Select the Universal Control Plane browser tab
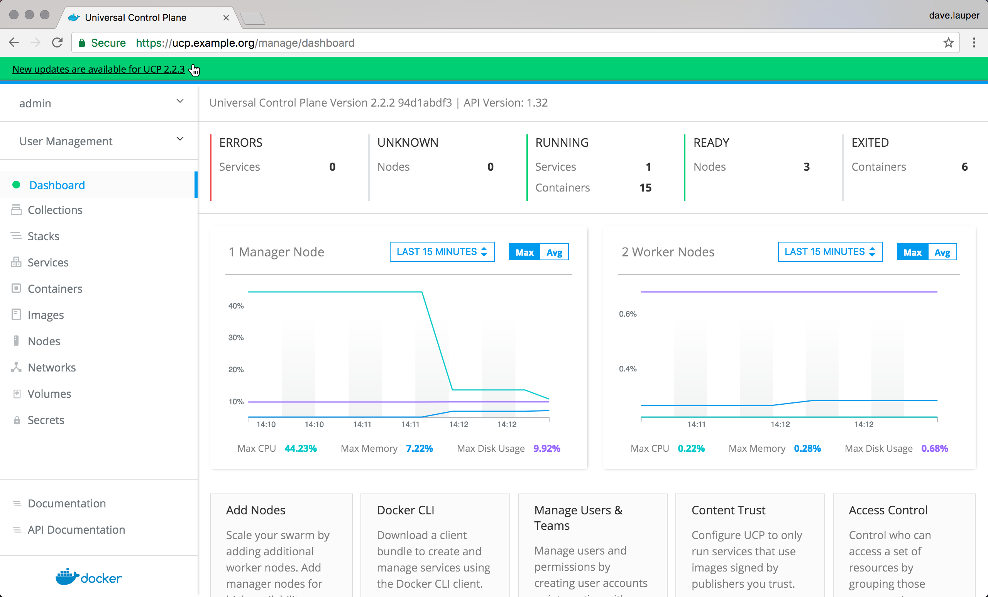Screen dimensions: 988x597 [x=135, y=18]
